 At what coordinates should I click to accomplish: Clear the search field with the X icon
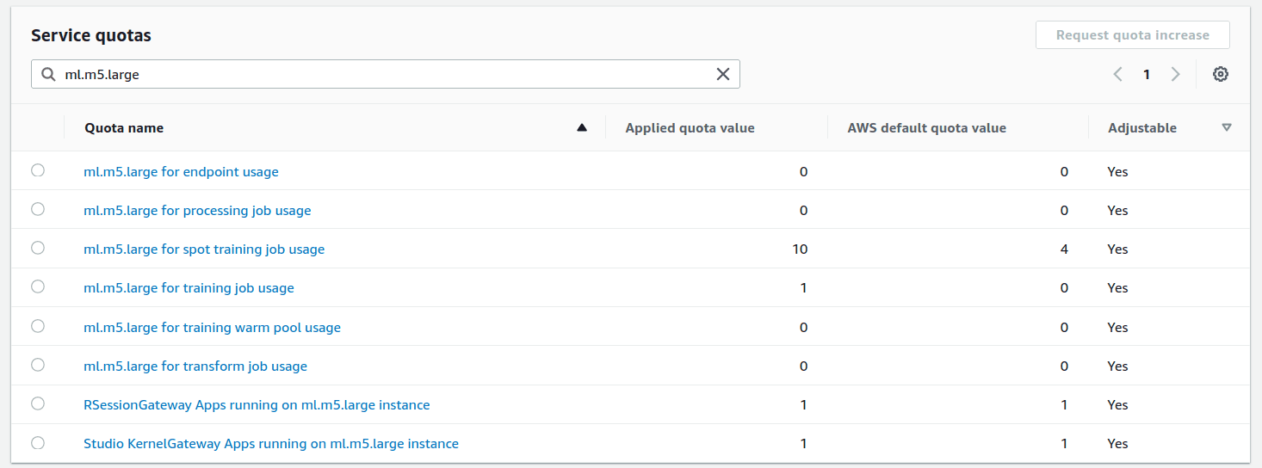723,74
